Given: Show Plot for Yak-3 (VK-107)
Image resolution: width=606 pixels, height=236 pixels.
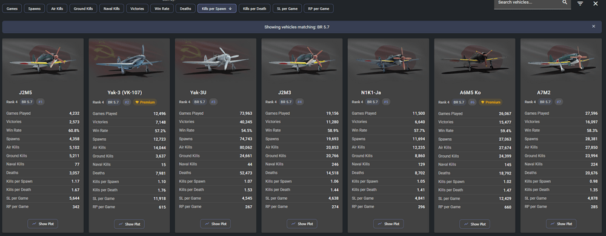Looking at the screenshot, I should pyautogui.click(x=129, y=224).
